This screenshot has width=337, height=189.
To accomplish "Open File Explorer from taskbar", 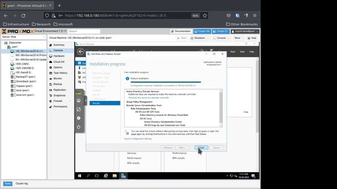I will [x=115, y=176].
